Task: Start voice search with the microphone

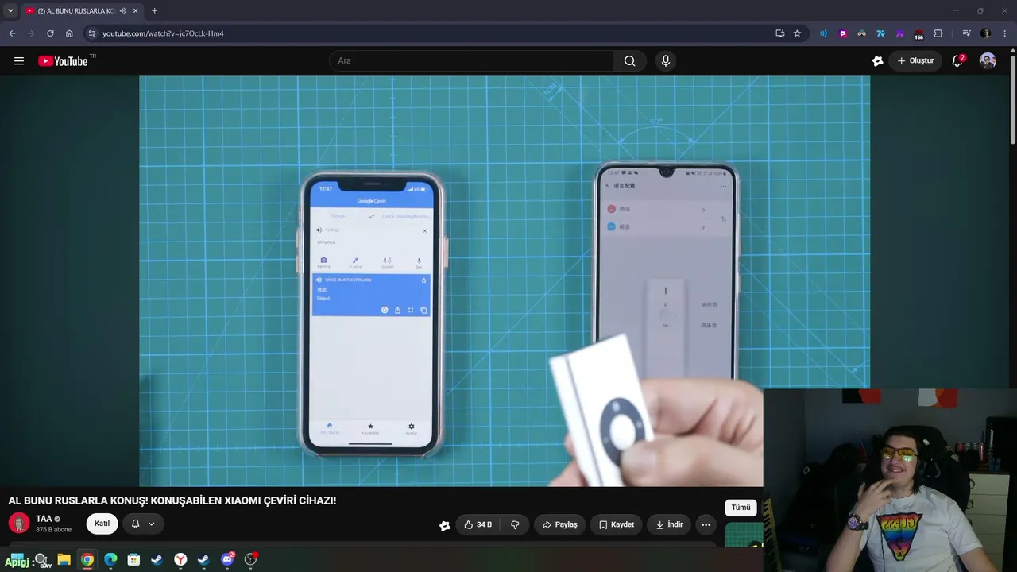Action: [x=666, y=61]
